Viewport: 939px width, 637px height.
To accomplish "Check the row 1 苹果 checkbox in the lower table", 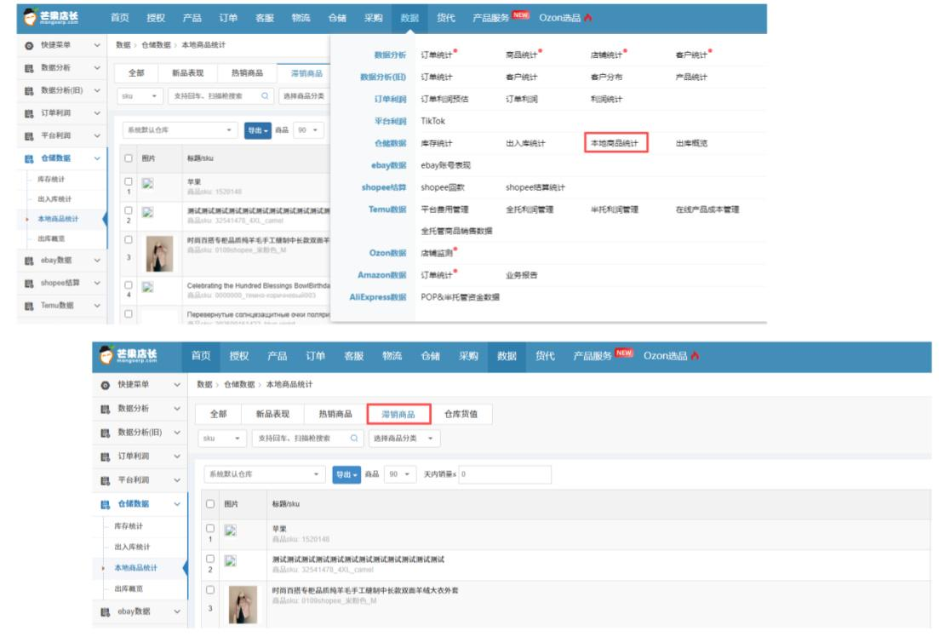I will click(210, 529).
